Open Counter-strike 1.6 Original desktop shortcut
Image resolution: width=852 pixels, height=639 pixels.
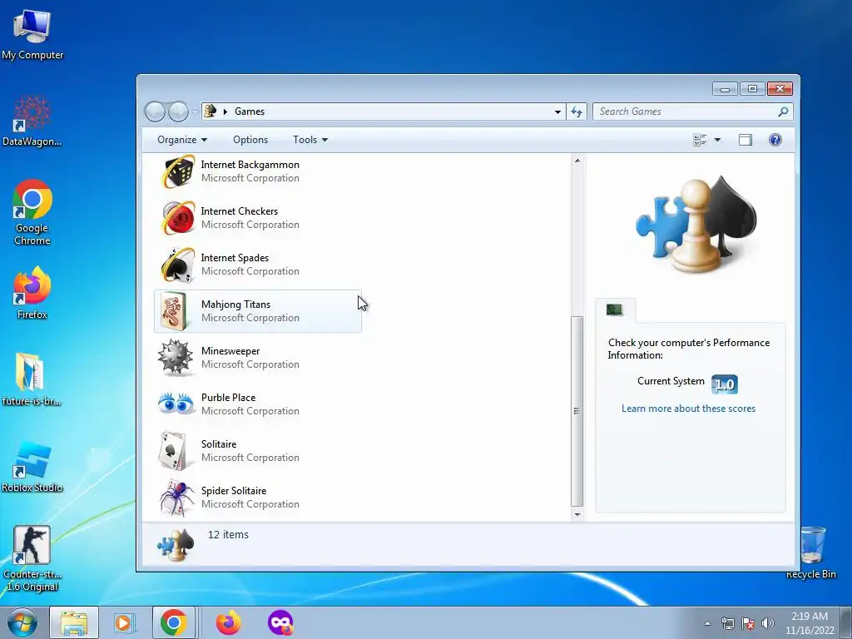[32, 558]
